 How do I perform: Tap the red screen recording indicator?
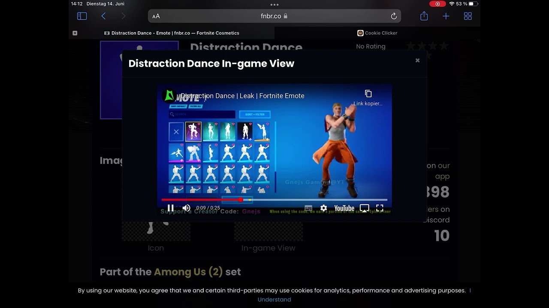[x=437, y=4]
